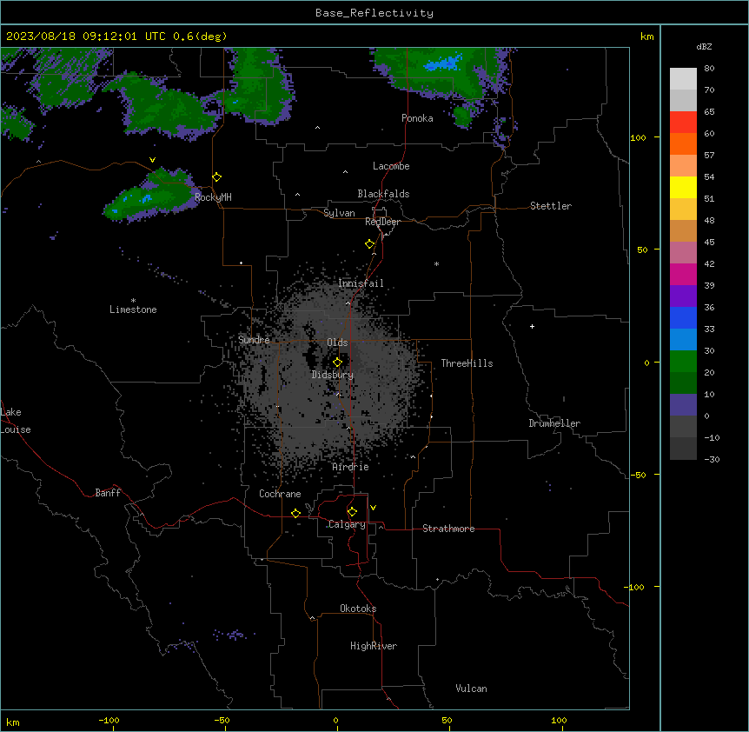The width and height of the screenshot is (749, 732).
Task: Click the yellow V marker northwest of RockyMH
Action: pos(152,160)
